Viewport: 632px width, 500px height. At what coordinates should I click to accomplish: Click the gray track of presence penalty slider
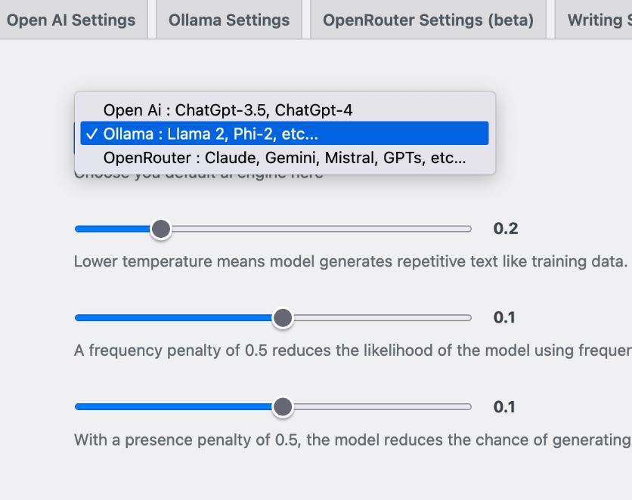[x=383, y=407]
